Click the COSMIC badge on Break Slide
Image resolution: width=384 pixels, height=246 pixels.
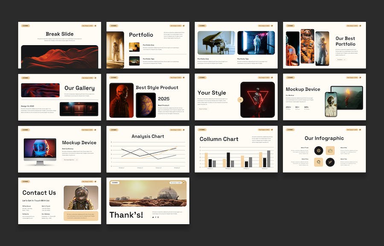26,26
